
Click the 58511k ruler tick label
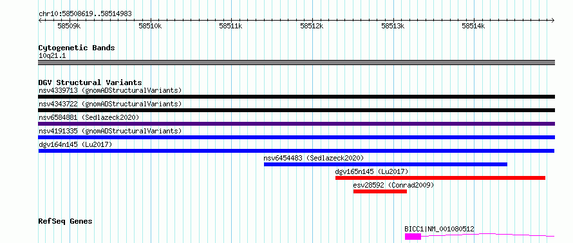tap(230, 26)
